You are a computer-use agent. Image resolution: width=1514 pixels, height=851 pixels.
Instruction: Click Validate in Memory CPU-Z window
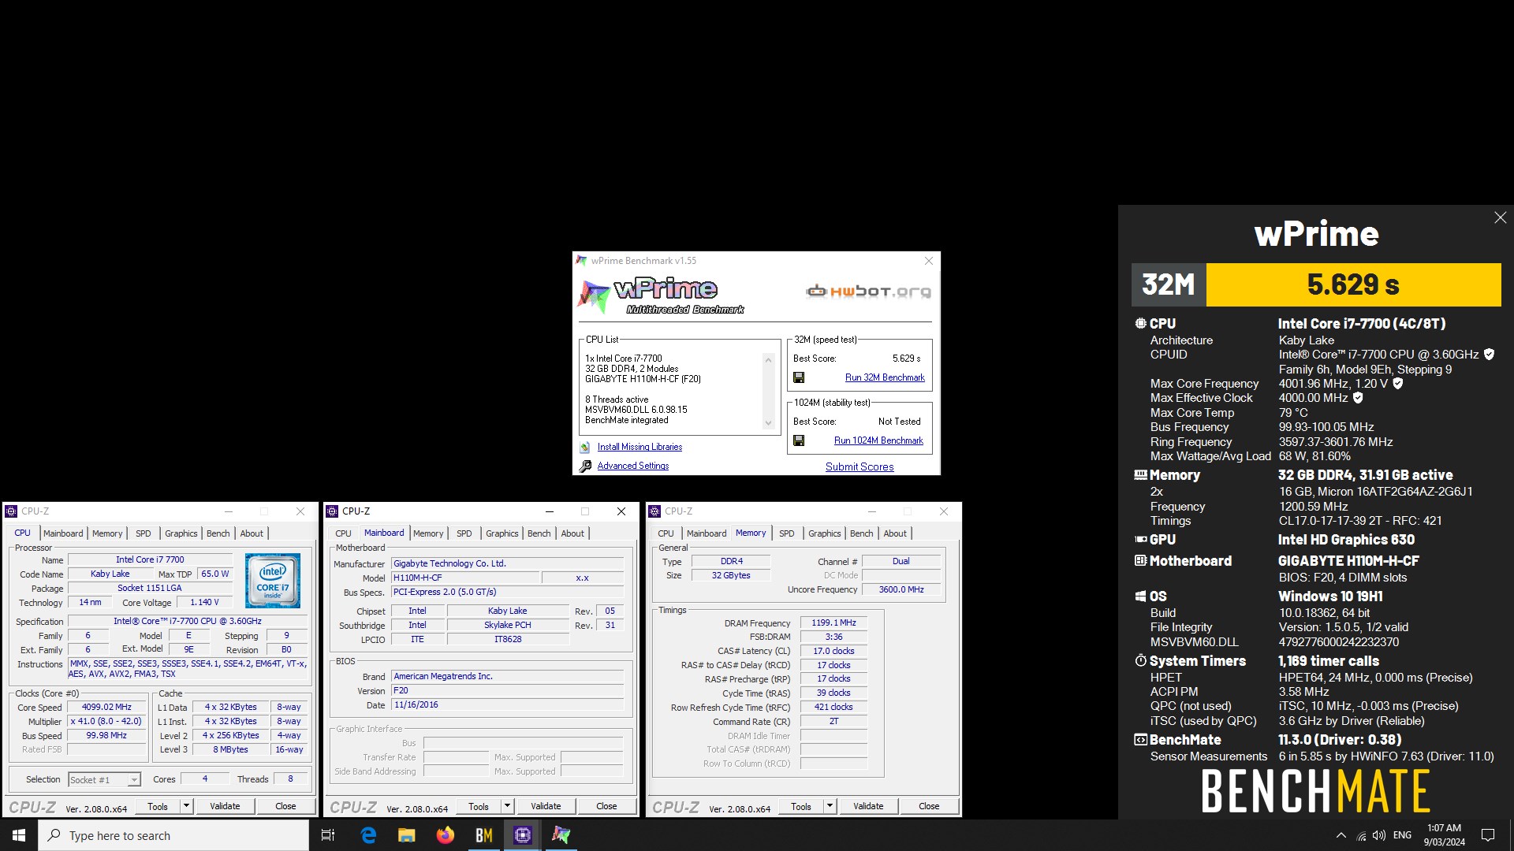coord(868,806)
